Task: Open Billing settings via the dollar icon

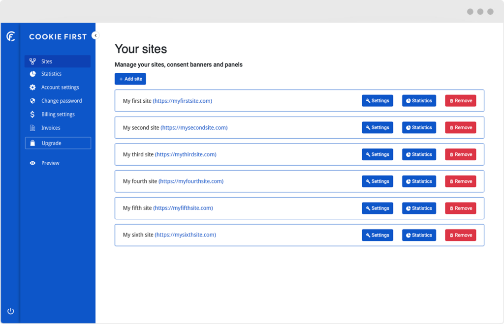Action: [31, 114]
